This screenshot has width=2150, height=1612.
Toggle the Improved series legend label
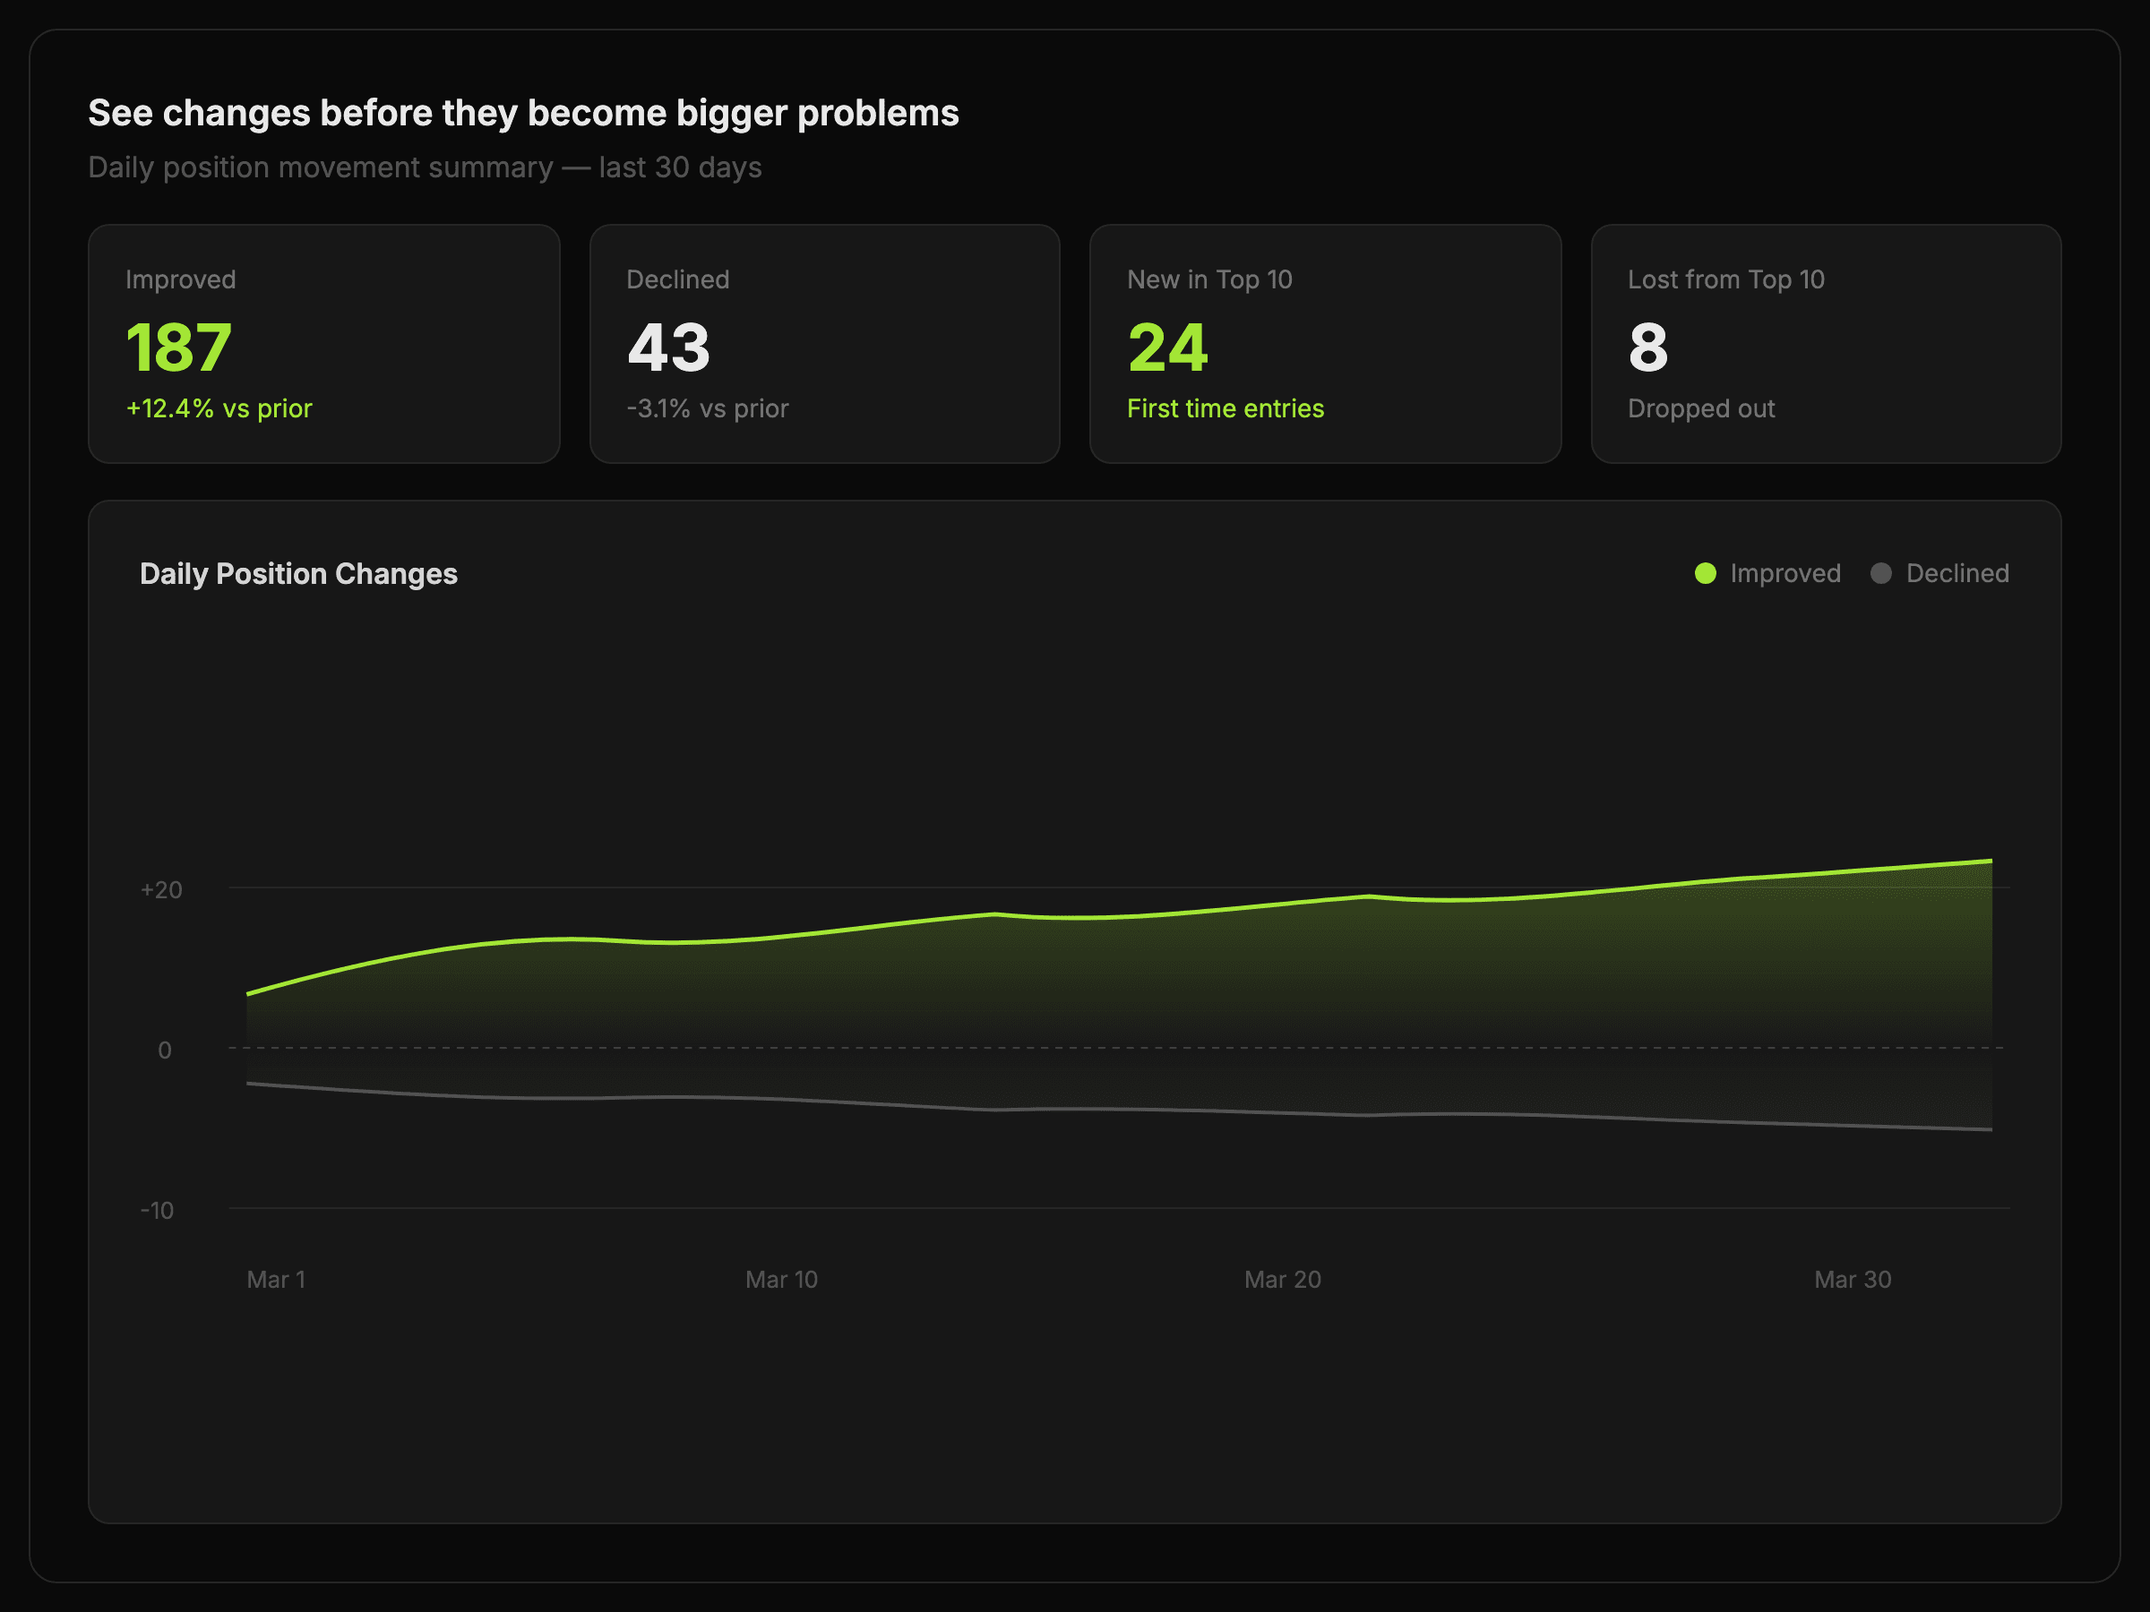(1784, 573)
